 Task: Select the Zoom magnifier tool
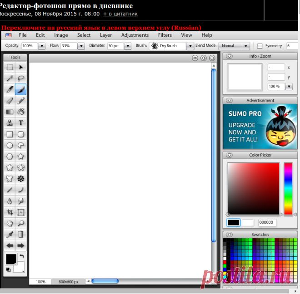[x=20, y=223]
